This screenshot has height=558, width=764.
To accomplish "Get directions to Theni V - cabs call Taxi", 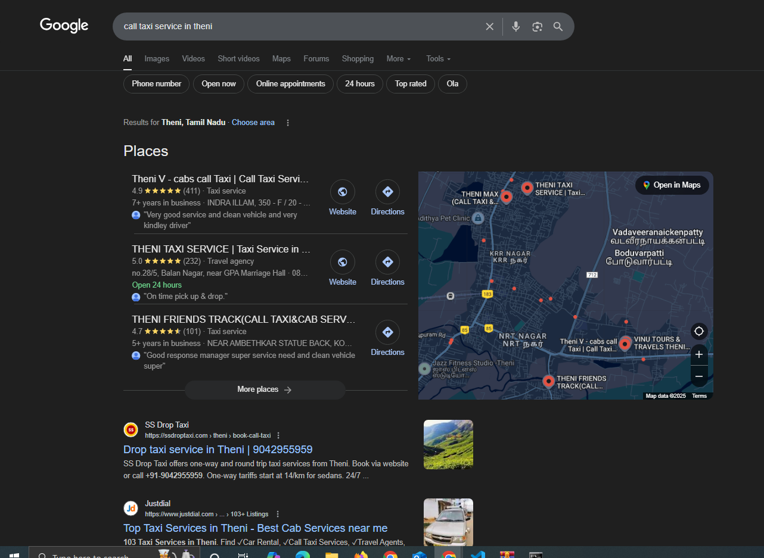I will click(387, 199).
